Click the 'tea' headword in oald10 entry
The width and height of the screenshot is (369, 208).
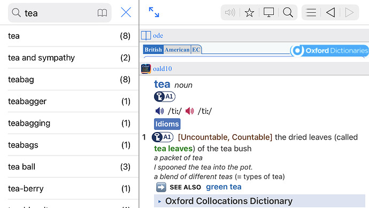pos(162,84)
